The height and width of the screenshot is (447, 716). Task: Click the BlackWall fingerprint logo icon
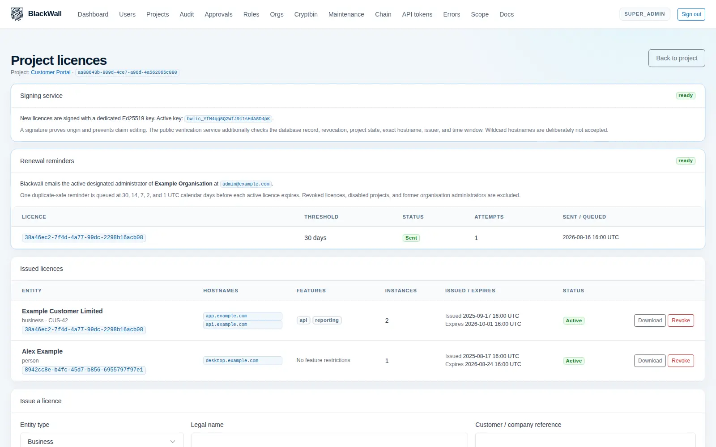click(17, 14)
